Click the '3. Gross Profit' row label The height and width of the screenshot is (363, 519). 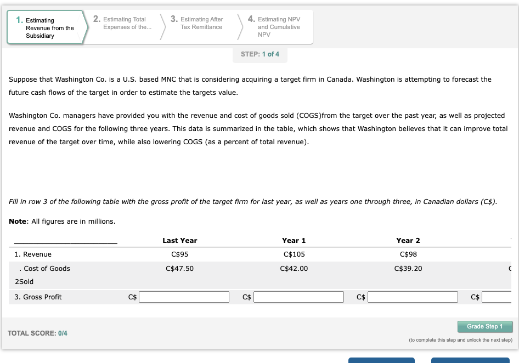(x=38, y=297)
